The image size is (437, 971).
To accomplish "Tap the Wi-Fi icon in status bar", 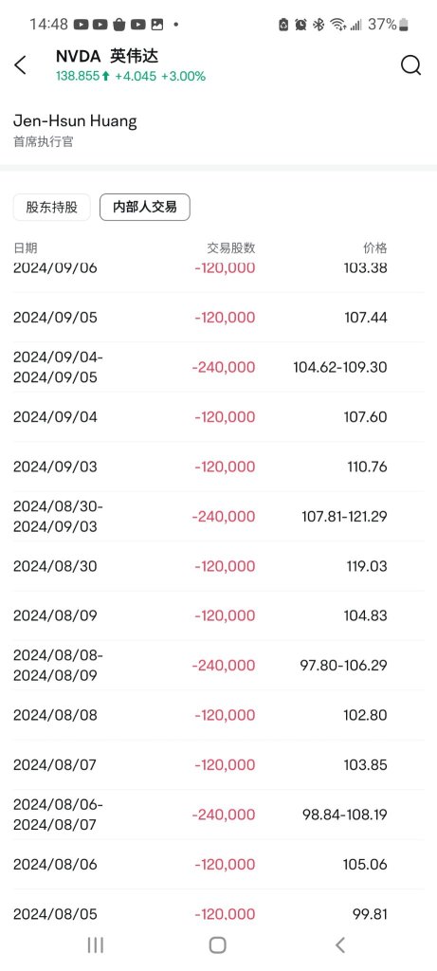I will 338,25.
